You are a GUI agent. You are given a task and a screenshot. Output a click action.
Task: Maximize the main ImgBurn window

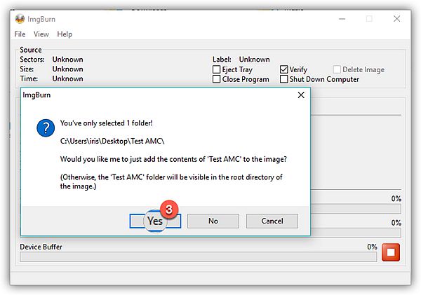click(x=368, y=19)
